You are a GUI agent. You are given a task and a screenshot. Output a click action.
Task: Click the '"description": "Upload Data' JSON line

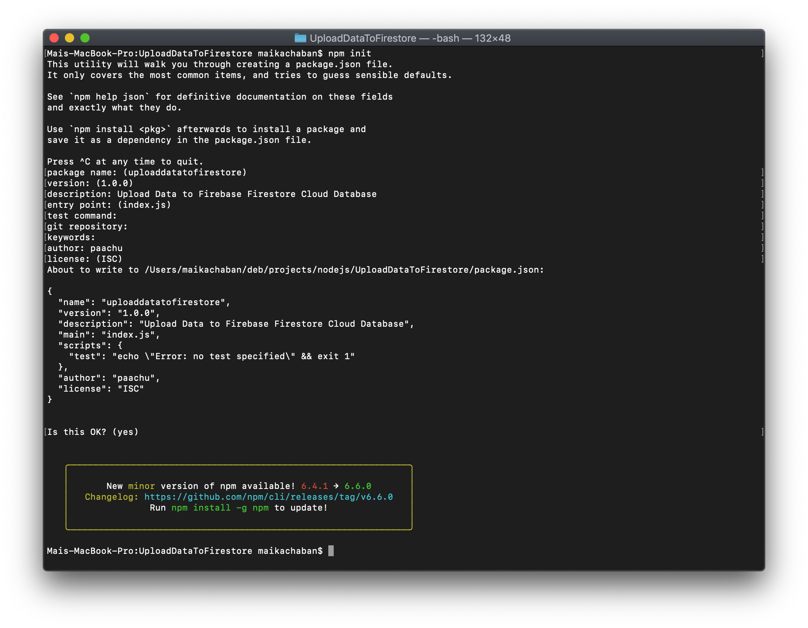236,324
